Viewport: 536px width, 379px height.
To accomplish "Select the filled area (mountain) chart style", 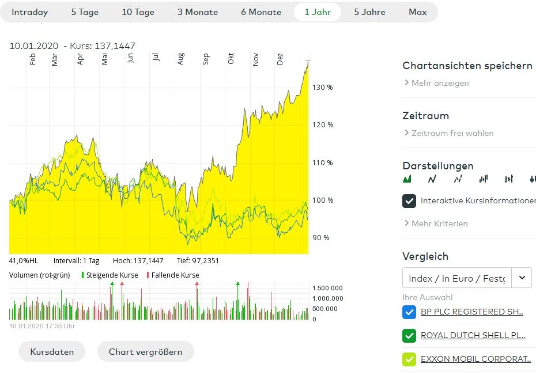I will pyautogui.click(x=407, y=179).
